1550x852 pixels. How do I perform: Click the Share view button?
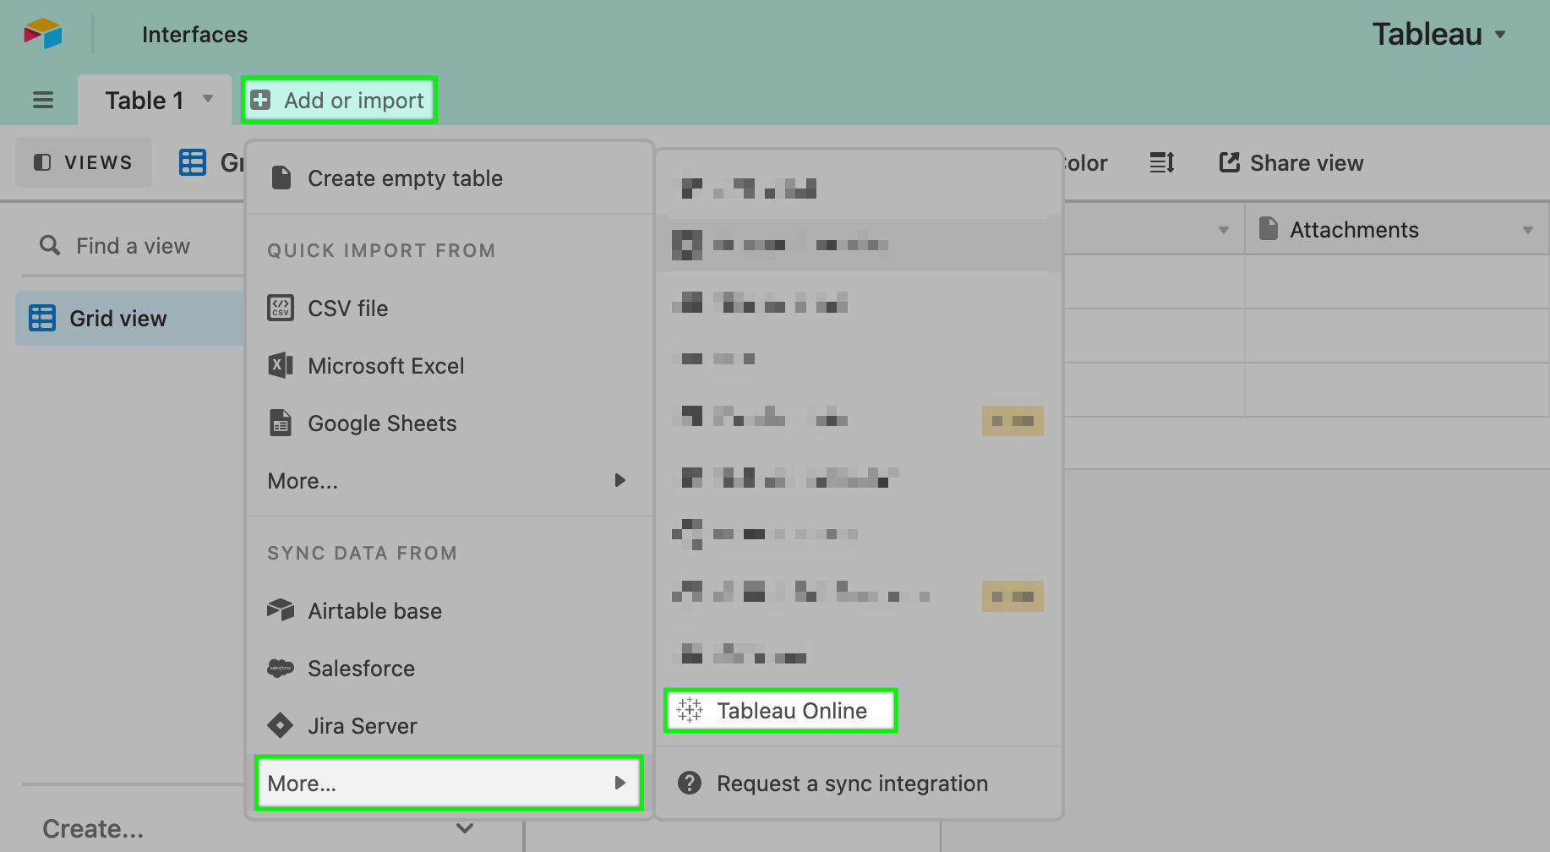1291,162
